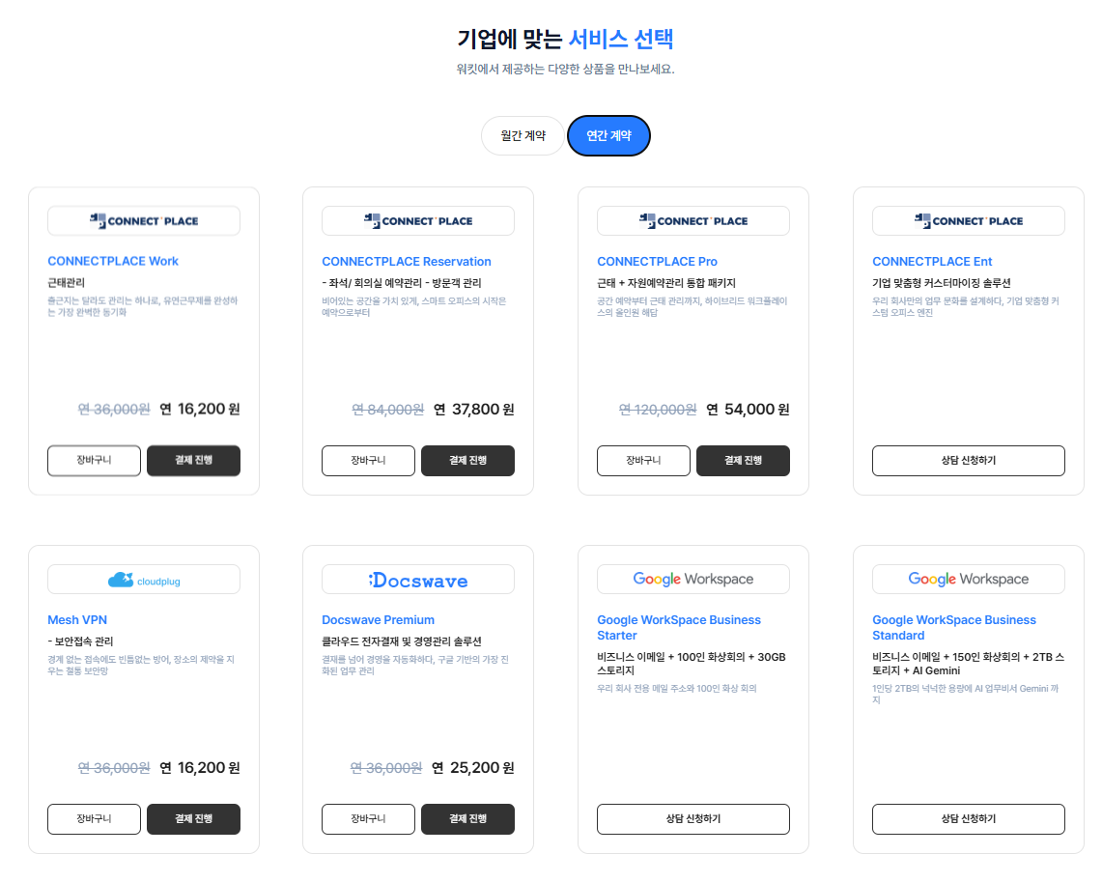Select the 연간 계약 yearly plan toggle
Screen dimensions: 1102x883
(608, 135)
